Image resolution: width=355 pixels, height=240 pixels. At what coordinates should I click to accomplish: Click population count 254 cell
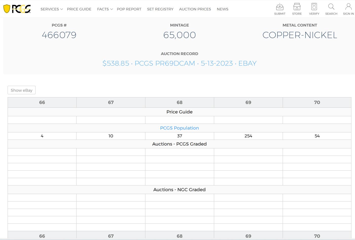pos(248,136)
